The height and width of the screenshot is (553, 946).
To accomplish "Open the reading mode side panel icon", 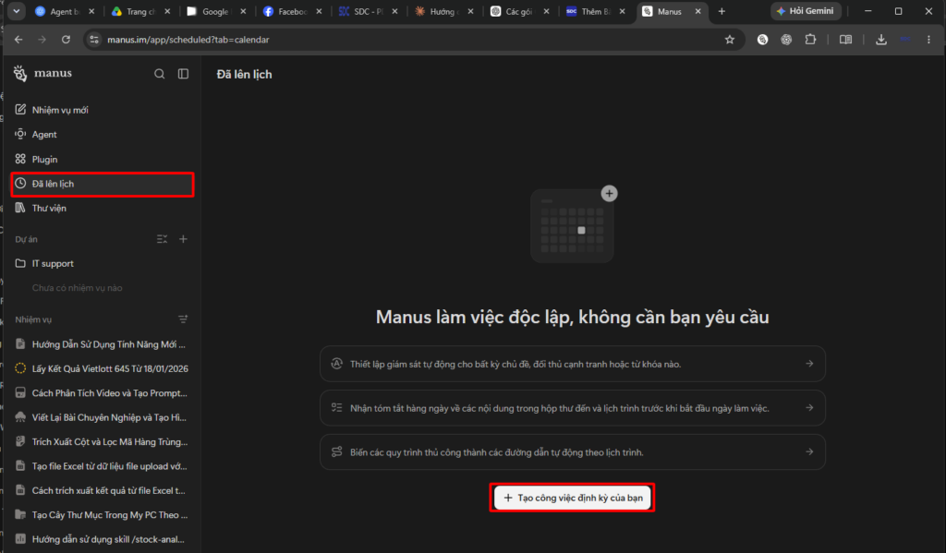I will [x=846, y=40].
